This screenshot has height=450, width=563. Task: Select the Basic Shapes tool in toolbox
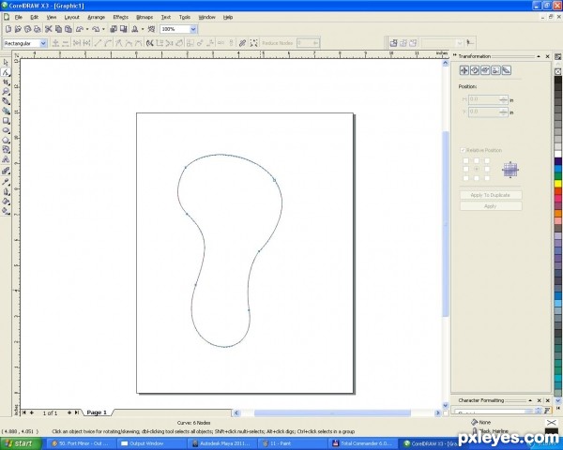(6, 150)
